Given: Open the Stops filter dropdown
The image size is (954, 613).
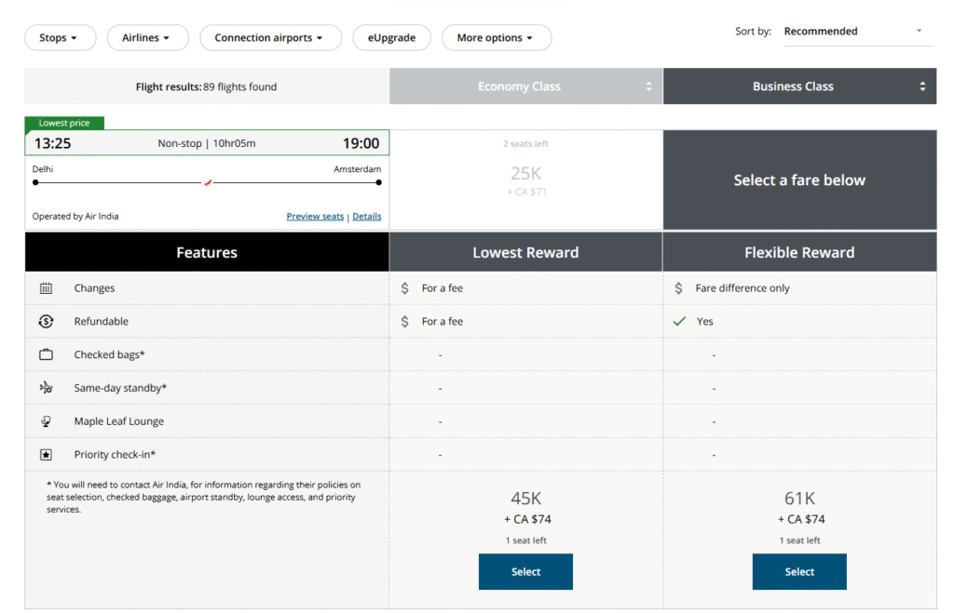Looking at the screenshot, I should point(60,38).
